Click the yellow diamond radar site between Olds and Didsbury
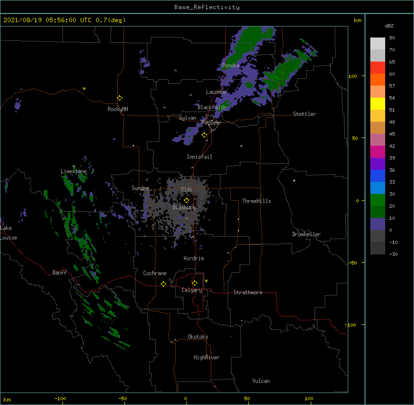 [186, 200]
